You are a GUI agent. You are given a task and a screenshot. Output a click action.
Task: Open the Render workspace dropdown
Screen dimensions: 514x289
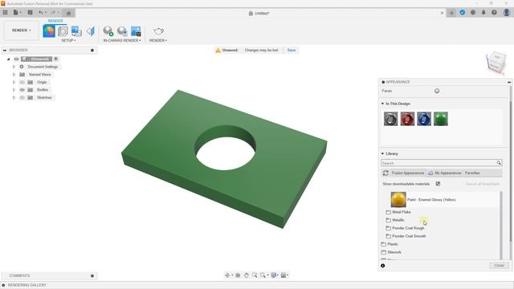[22, 31]
